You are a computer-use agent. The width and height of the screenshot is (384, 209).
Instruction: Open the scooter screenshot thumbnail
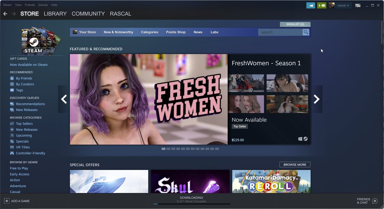246,83
